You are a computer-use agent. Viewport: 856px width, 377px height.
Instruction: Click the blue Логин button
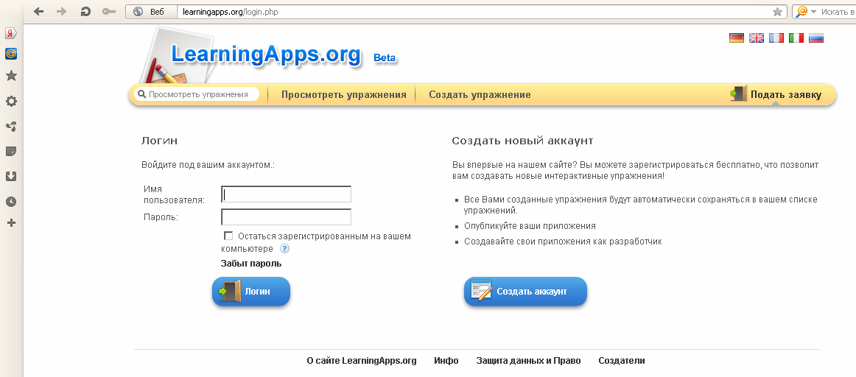(x=251, y=292)
